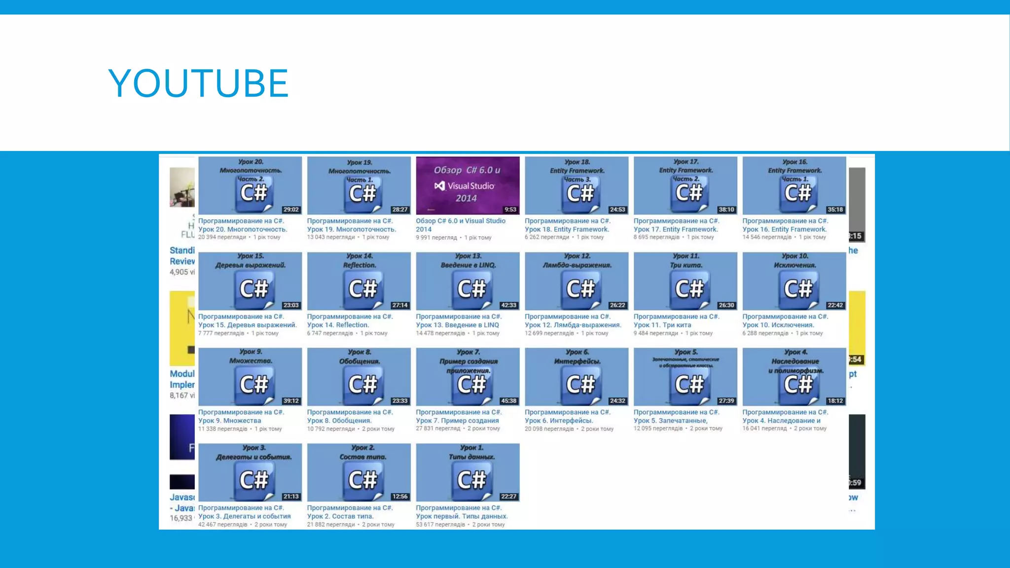1010x568 pixels.
Task: Open the Урок 13 Введение в LINQ thumbnail
Action: tap(468, 281)
